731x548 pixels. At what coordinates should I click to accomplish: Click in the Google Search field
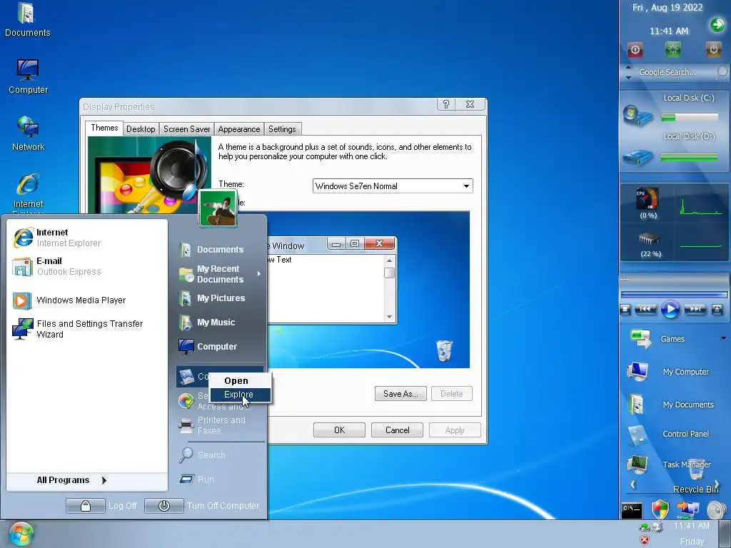click(x=667, y=72)
